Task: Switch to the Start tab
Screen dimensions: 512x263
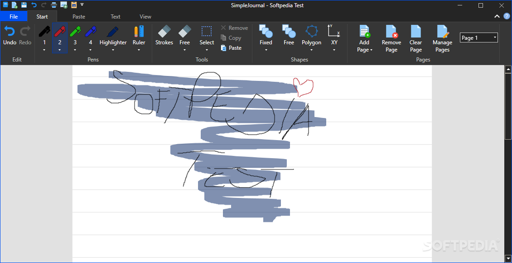Action: 42,17
